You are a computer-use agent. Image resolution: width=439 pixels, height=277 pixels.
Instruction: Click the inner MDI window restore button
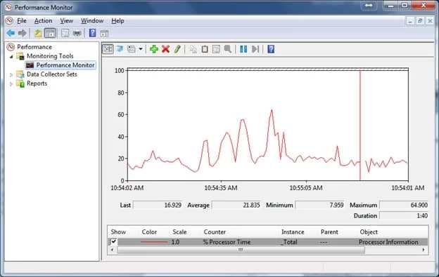[x=420, y=21]
